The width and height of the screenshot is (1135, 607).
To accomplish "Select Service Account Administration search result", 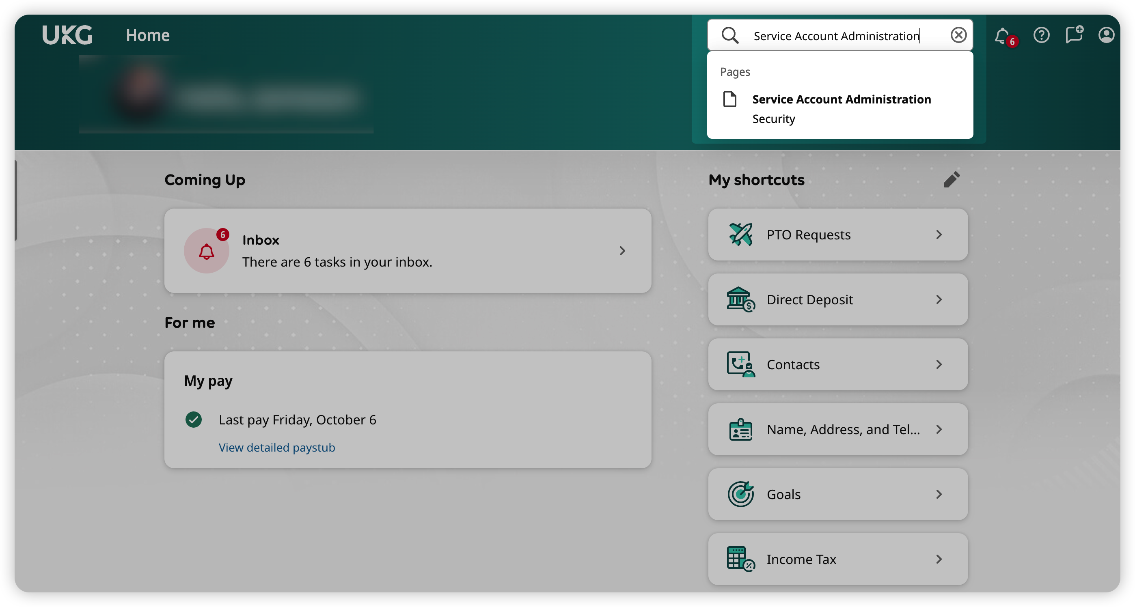I will (841, 99).
